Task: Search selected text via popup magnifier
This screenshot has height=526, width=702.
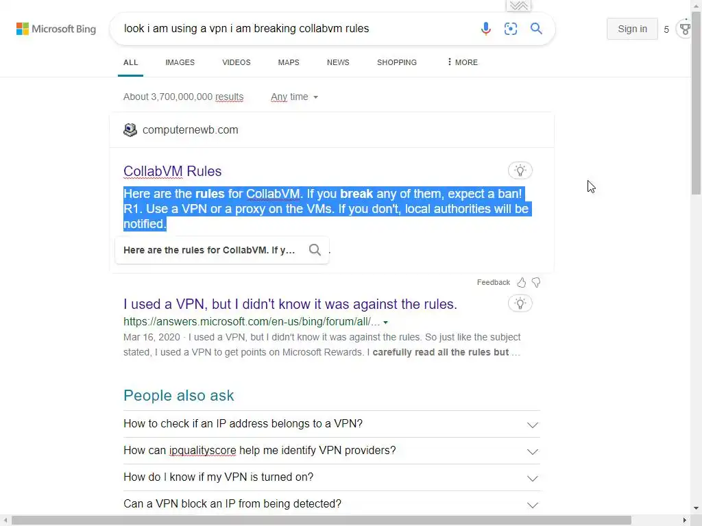Action: point(315,249)
